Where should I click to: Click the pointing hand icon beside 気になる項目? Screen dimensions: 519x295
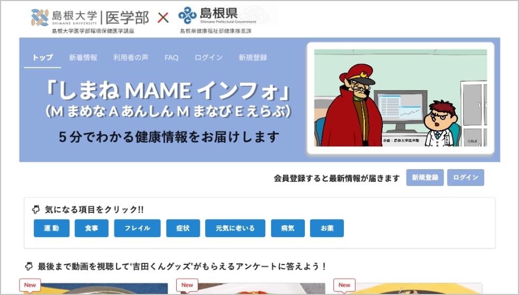[36, 210]
